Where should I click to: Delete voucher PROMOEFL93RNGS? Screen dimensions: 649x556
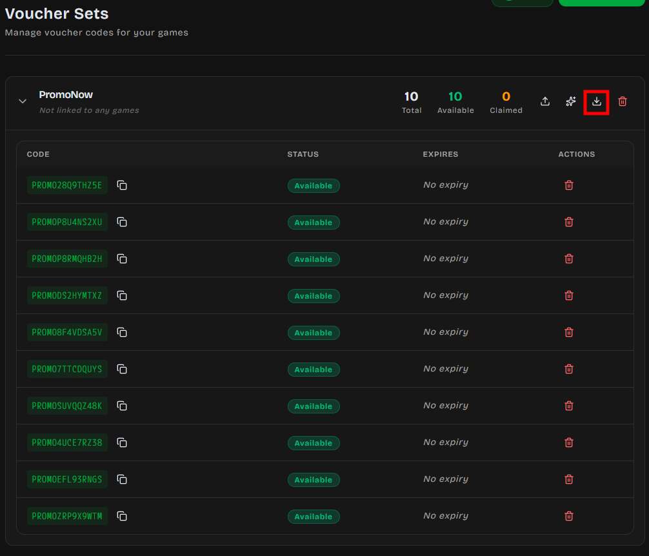click(569, 479)
